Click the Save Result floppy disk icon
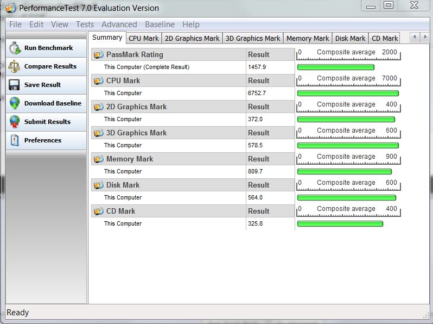The width and height of the screenshot is (433, 324). pos(14,85)
